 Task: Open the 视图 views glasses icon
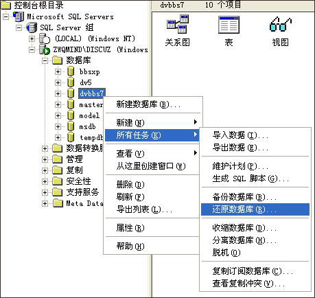pos(280,24)
